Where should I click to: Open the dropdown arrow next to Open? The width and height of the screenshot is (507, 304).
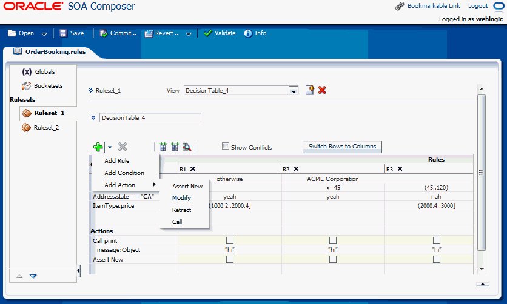(x=45, y=34)
